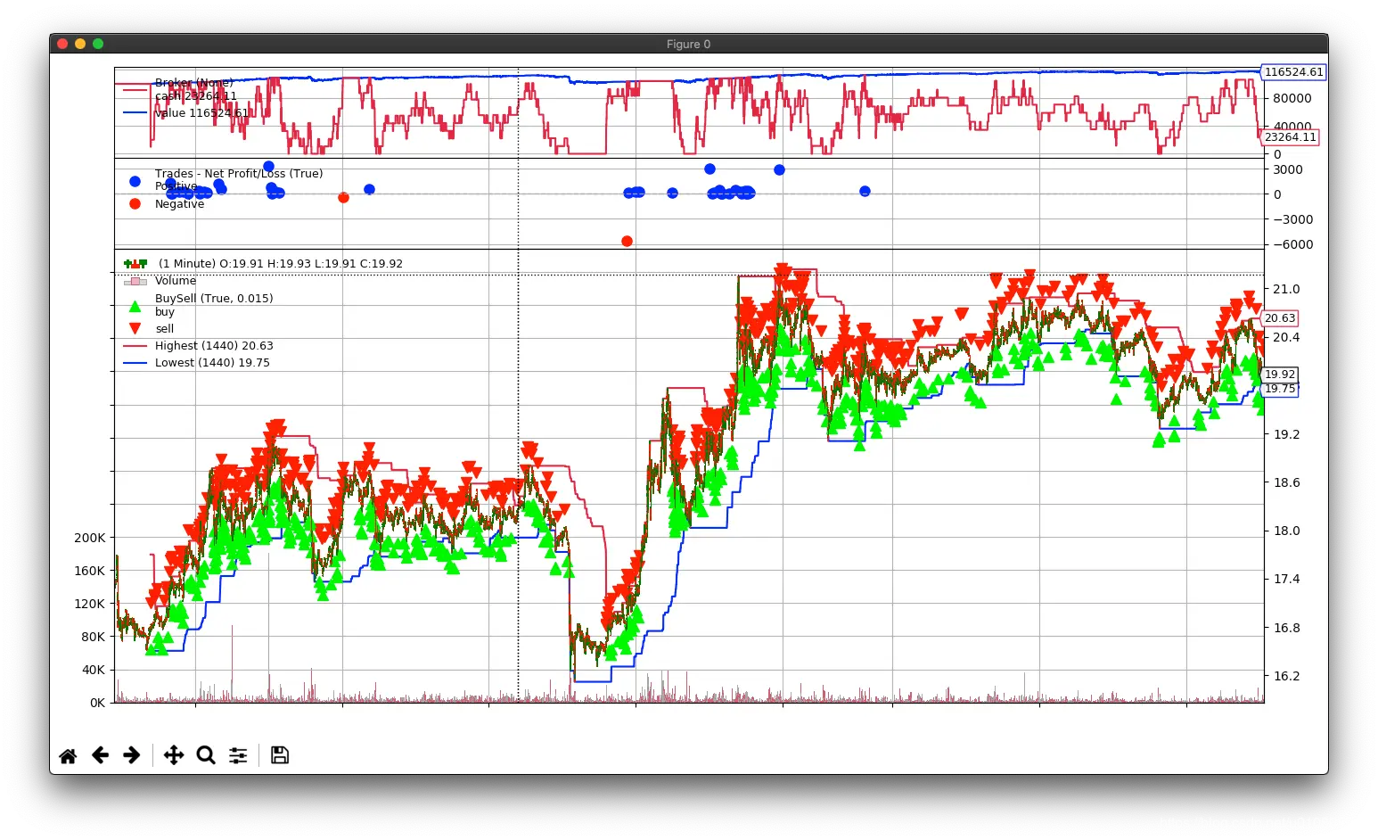
Task: Click the Volume legend entry
Action: pyautogui.click(x=175, y=281)
